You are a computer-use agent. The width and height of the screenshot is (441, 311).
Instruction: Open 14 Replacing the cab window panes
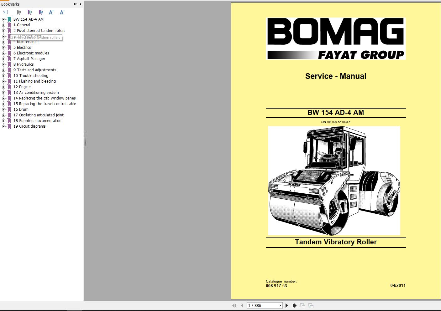(x=45, y=98)
